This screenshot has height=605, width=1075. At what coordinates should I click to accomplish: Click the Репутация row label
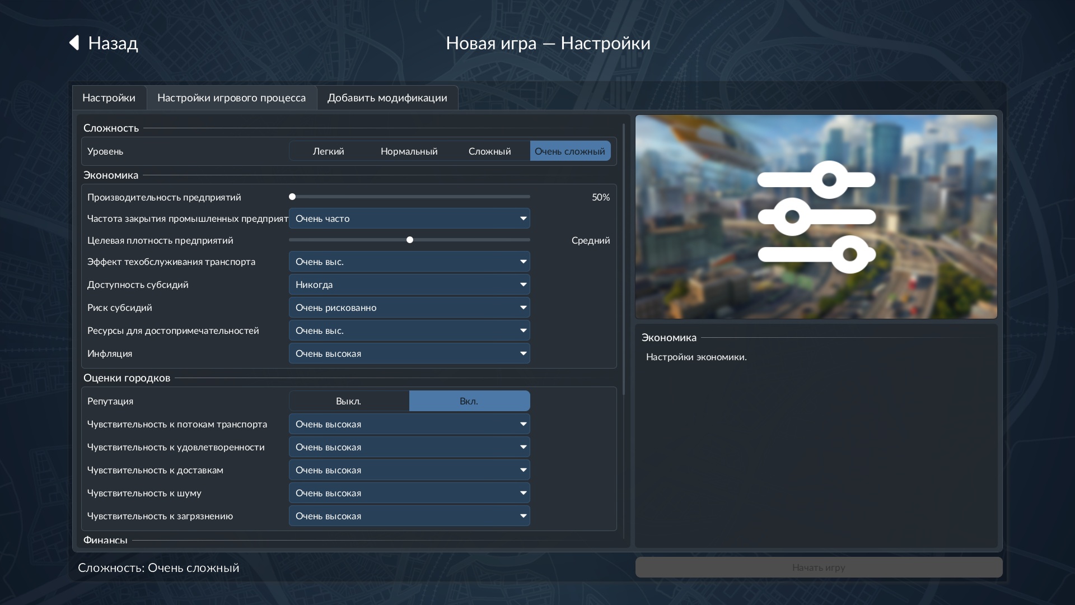click(x=110, y=401)
